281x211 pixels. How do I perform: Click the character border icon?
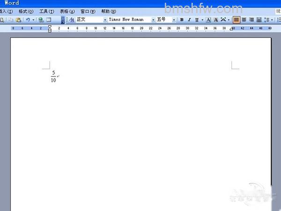pyautogui.click(x=208, y=20)
